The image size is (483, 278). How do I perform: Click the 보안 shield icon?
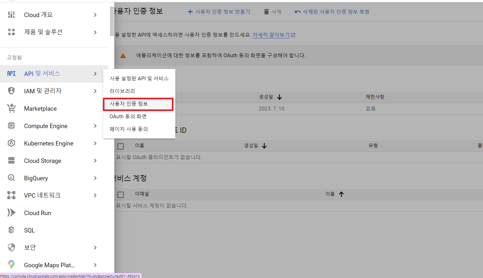pyautogui.click(x=11, y=247)
